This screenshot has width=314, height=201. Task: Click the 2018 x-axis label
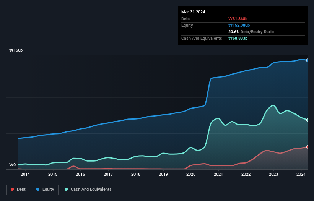click(136, 174)
